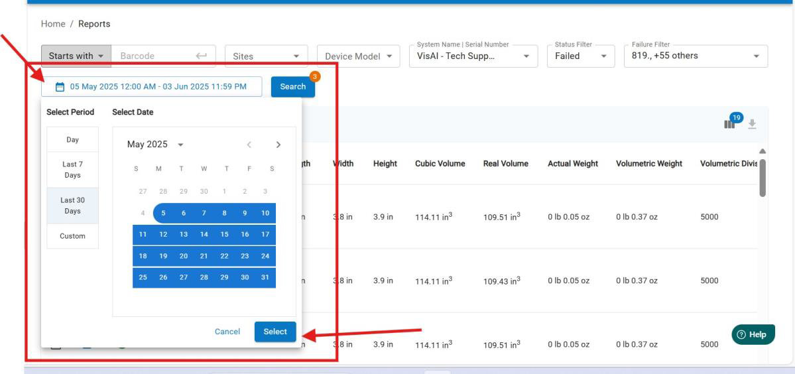Select the Custom period option

[x=72, y=236]
